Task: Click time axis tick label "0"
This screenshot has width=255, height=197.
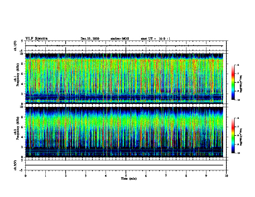Action: coord(25,176)
